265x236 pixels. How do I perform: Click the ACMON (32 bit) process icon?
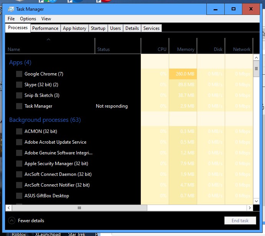pyautogui.click(x=19, y=131)
